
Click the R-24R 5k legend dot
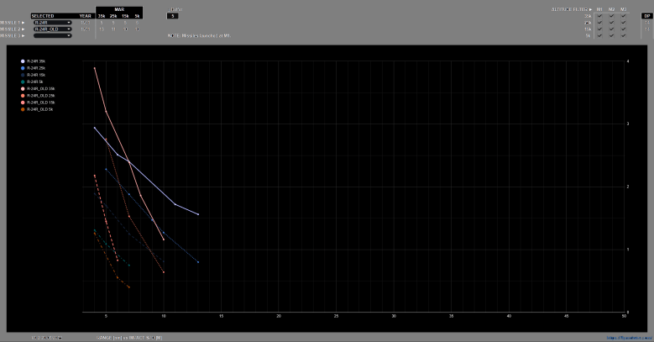(x=24, y=82)
